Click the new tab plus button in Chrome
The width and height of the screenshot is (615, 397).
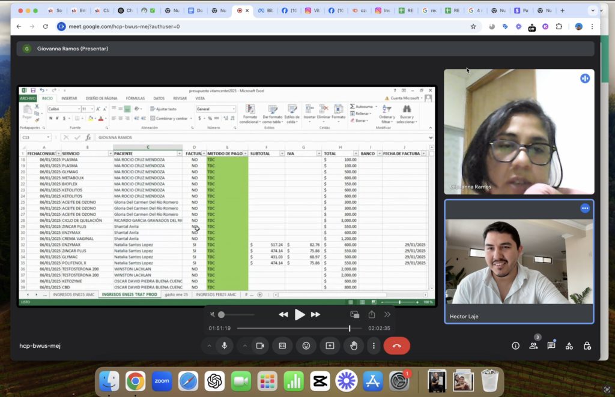pos(562,11)
